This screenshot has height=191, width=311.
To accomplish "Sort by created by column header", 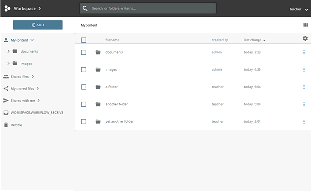I will coord(220,40).
